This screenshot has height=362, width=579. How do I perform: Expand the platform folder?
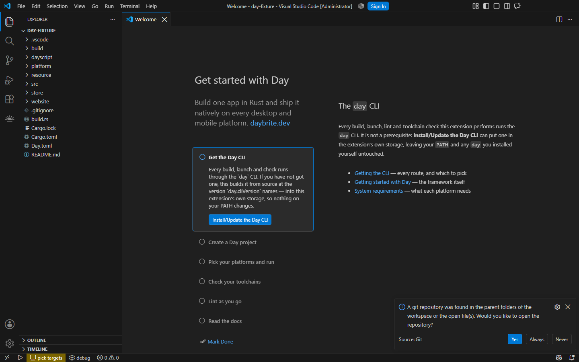[x=70, y=66]
